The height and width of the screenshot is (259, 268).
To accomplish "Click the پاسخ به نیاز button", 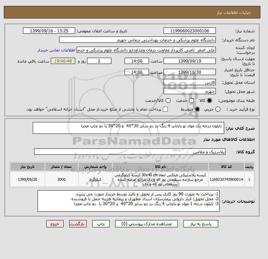I will pyautogui.click(x=201, y=224).
